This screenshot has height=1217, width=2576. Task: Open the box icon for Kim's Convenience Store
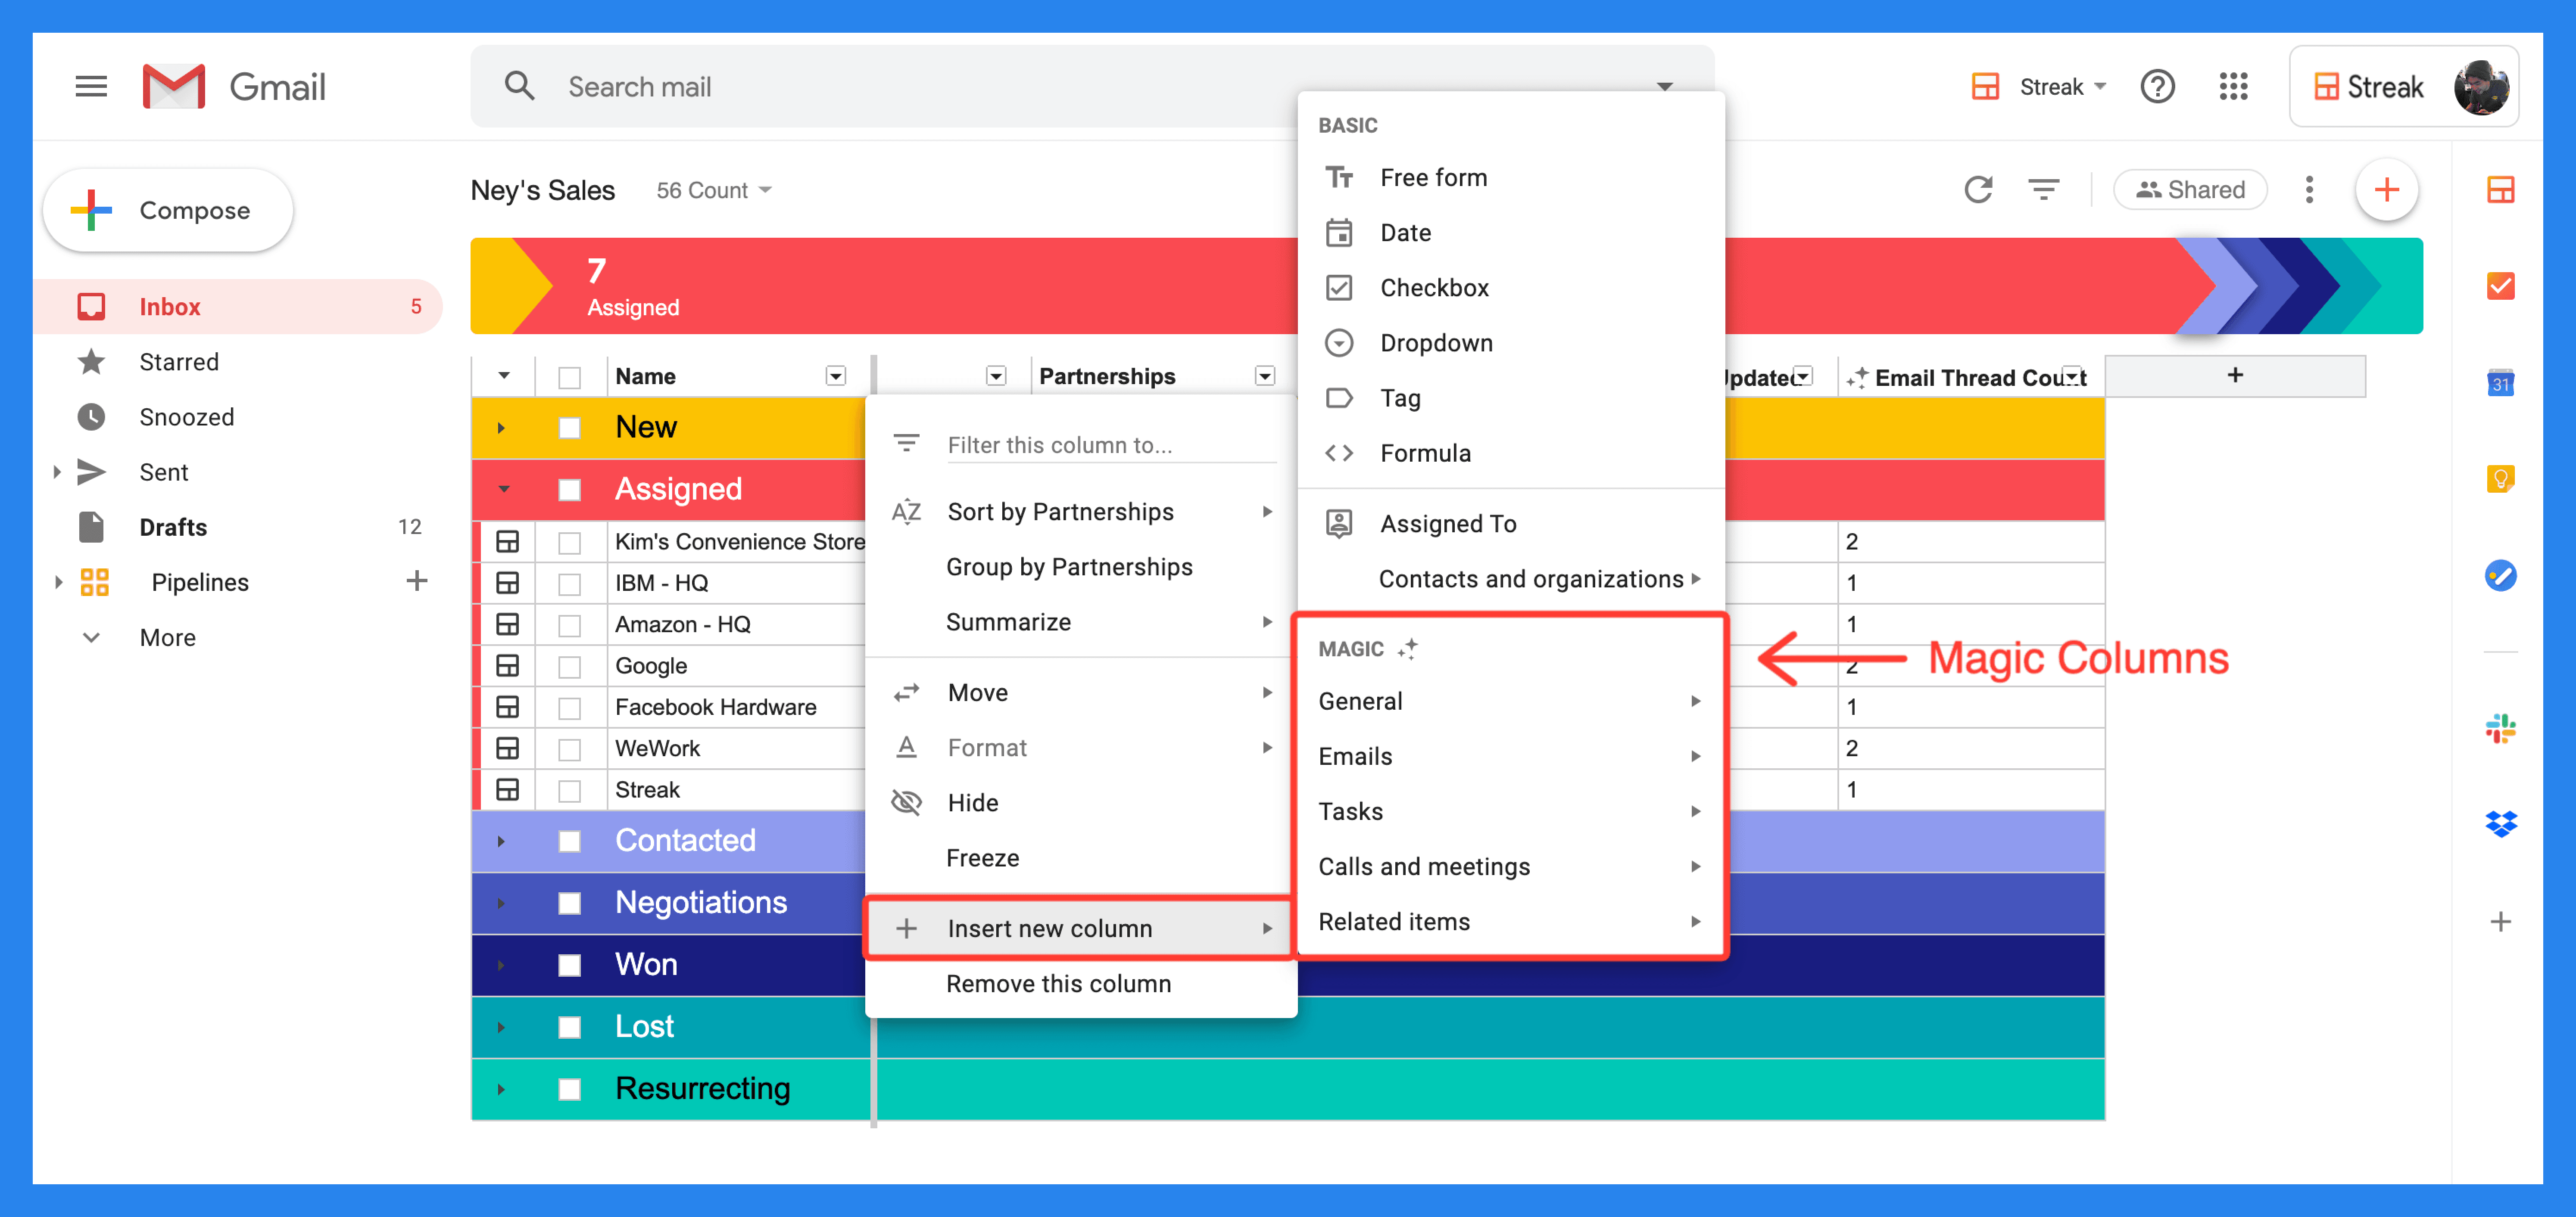click(x=507, y=542)
